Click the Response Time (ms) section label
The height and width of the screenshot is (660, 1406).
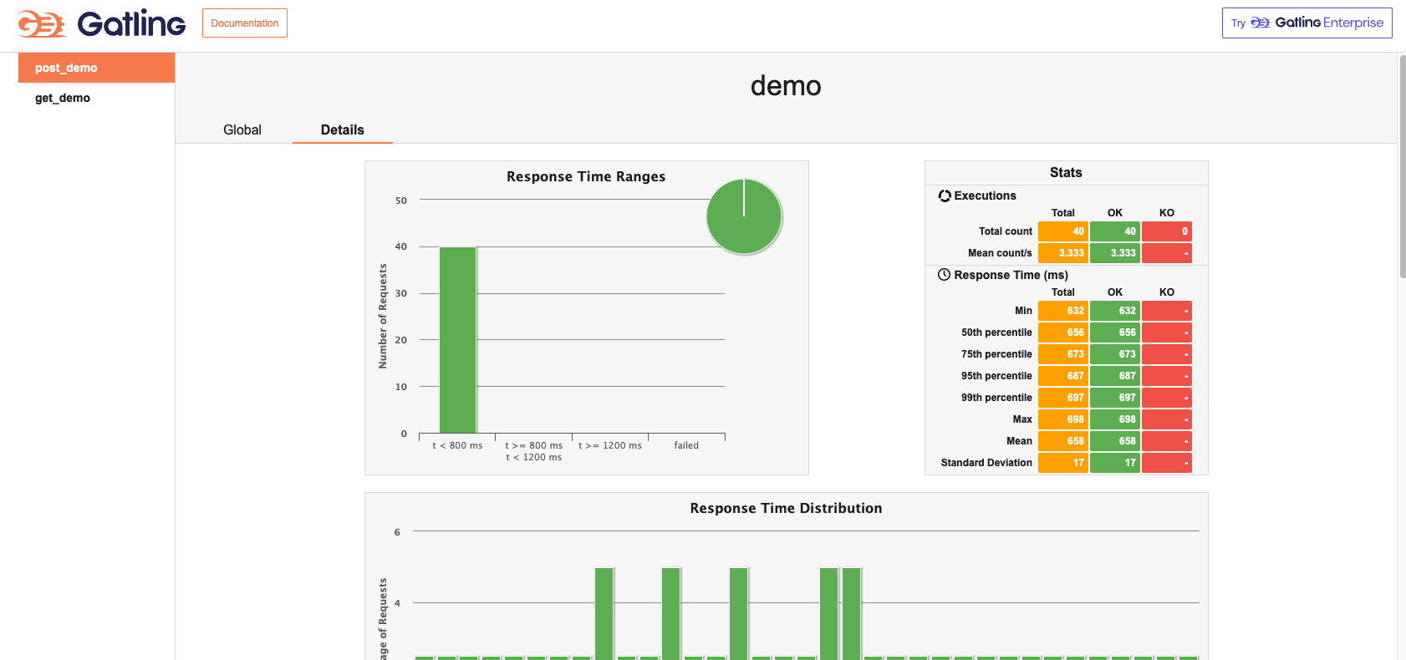pyautogui.click(x=1011, y=275)
